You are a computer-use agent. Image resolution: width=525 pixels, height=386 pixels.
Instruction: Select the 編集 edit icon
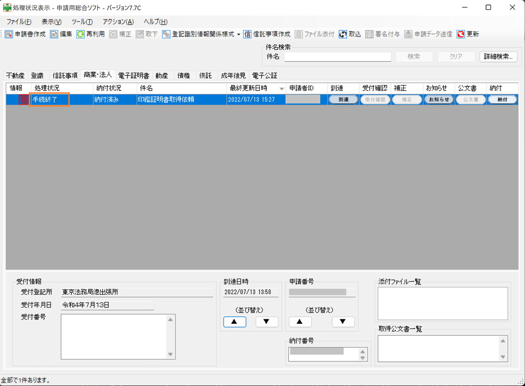(61, 34)
